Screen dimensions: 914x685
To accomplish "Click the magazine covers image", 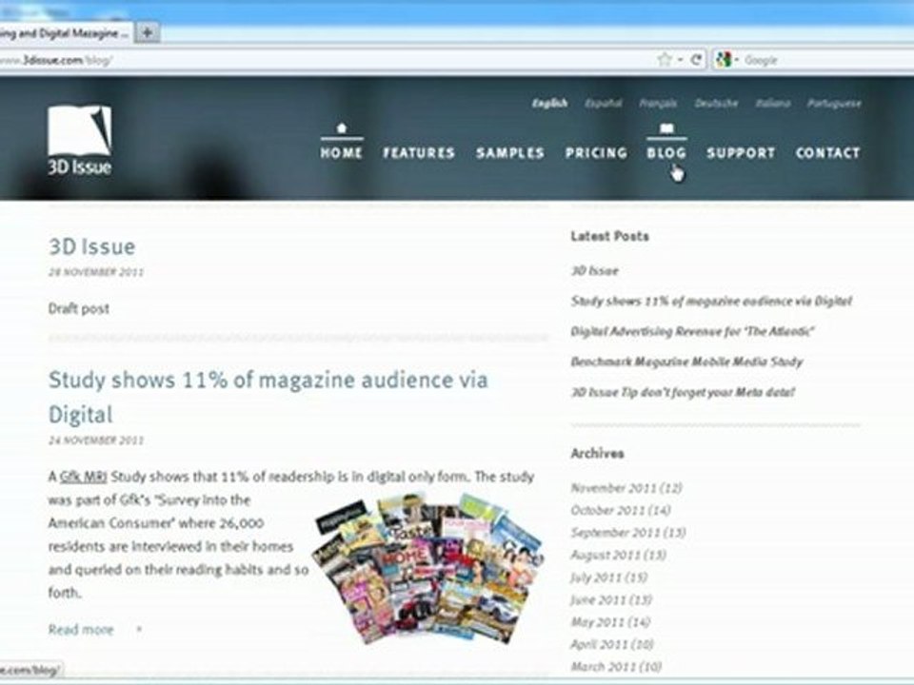I will pyautogui.click(x=429, y=568).
